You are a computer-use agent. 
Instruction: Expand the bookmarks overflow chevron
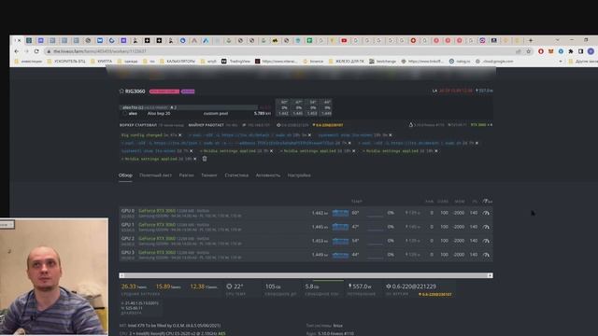pyautogui.click(x=561, y=61)
